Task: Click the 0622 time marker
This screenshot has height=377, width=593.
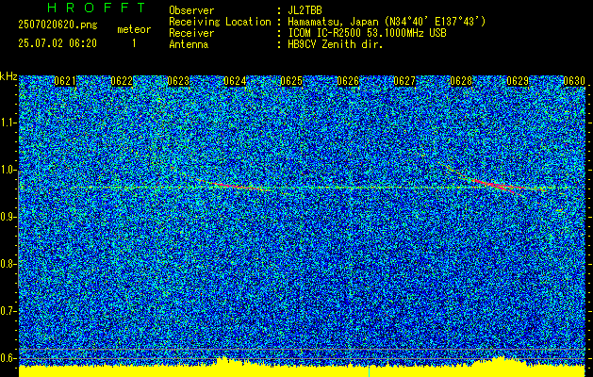Action: (122, 81)
